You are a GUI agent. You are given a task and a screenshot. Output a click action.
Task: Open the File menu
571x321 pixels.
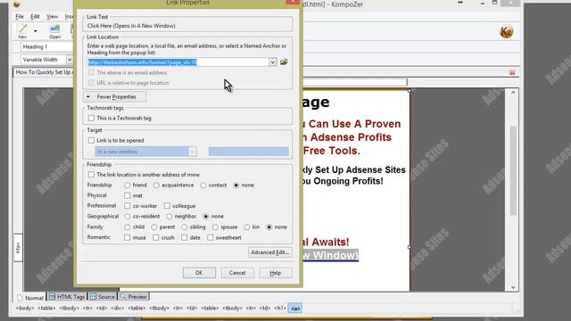click(x=20, y=16)
